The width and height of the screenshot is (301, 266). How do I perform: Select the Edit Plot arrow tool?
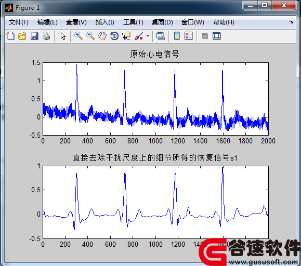pos(63,36)
